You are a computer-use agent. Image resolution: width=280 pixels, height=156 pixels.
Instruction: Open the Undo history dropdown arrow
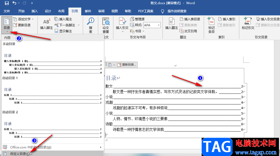(x=19, y=3)
